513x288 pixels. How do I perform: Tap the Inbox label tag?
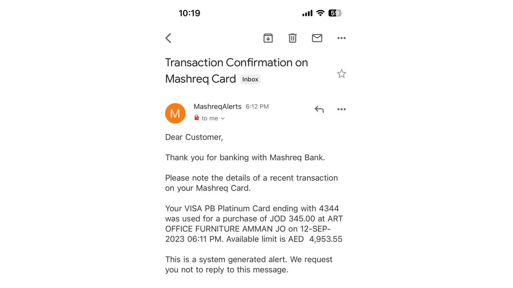(250, 79)
